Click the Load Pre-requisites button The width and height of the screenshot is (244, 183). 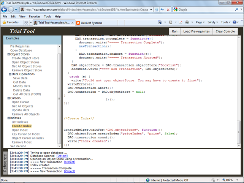[x=196, y=32]
